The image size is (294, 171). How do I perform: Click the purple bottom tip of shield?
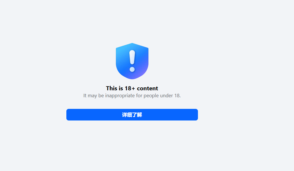tap(132, 78)
